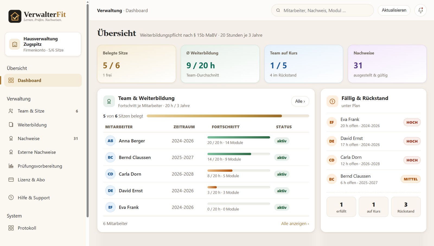Click the Fortschritt column header
This screenshot has width=434, height=246.
click(226, 127)
